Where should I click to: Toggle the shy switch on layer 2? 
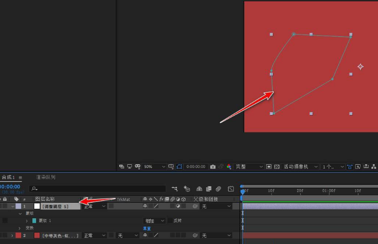(x=145, y=235)
